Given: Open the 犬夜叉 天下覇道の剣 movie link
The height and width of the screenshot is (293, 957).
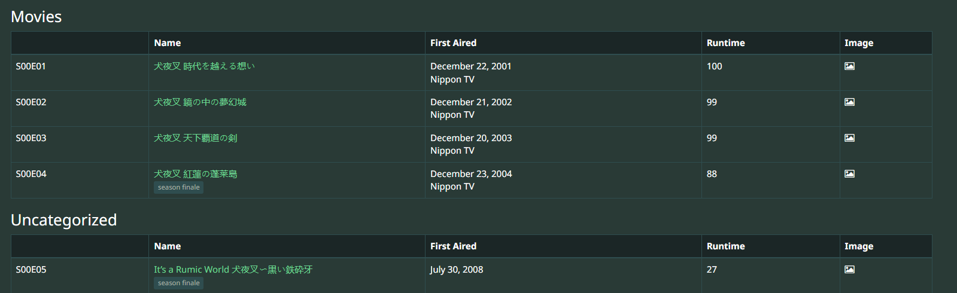Looking at the screenshot, I should pos(195,138).
